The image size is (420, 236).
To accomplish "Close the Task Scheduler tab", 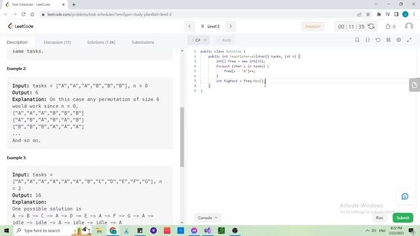I will 64,5.
